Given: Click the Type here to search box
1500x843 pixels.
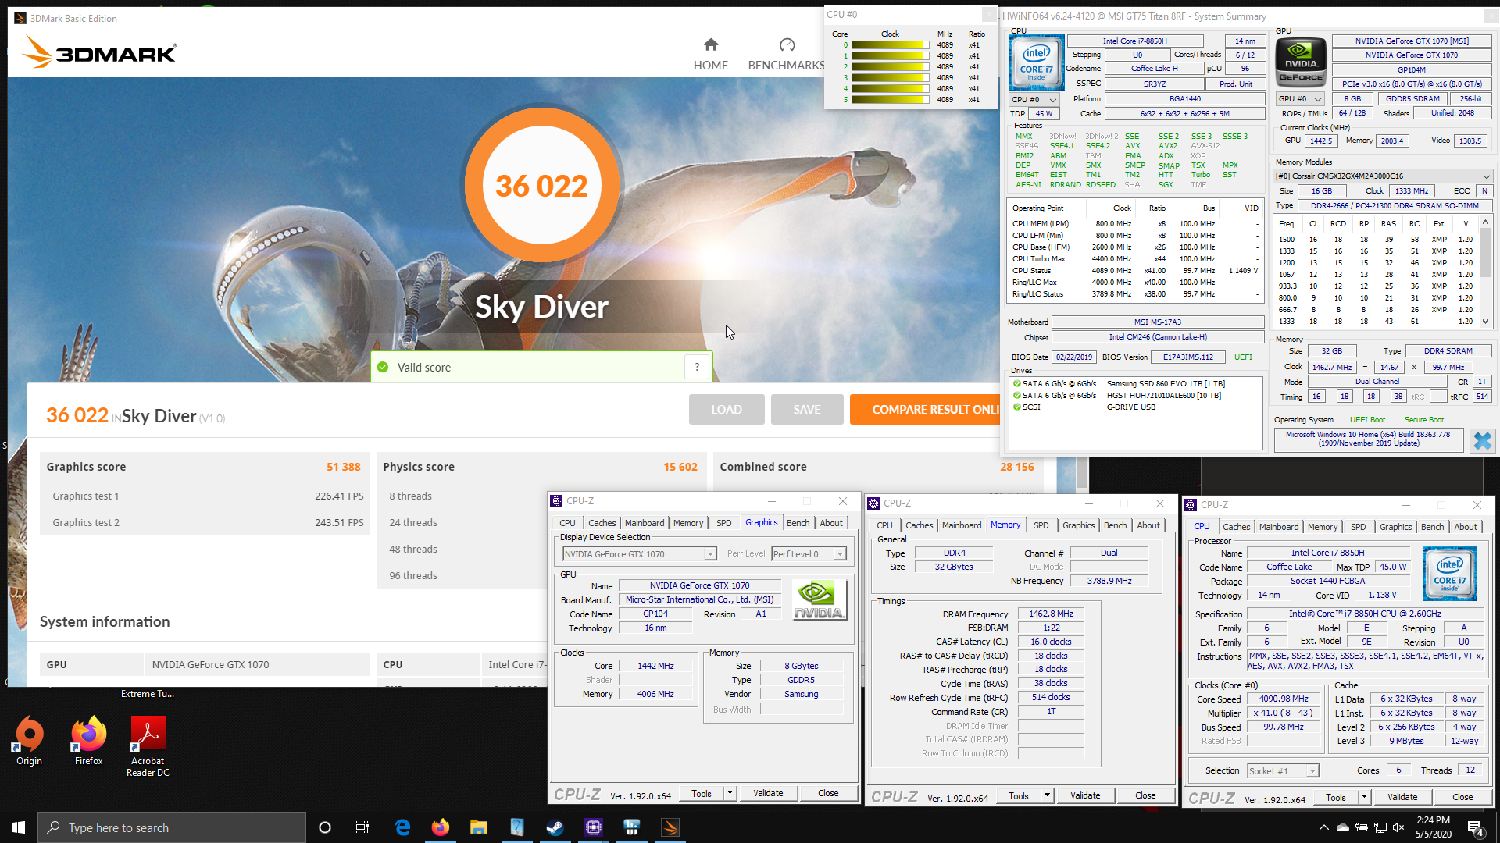Looking at the screenshot, I should 172,827.
